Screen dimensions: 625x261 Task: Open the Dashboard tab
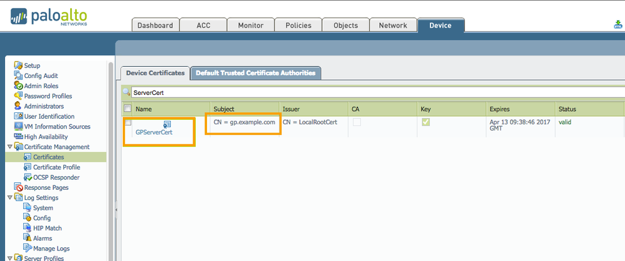coord(155,25)
